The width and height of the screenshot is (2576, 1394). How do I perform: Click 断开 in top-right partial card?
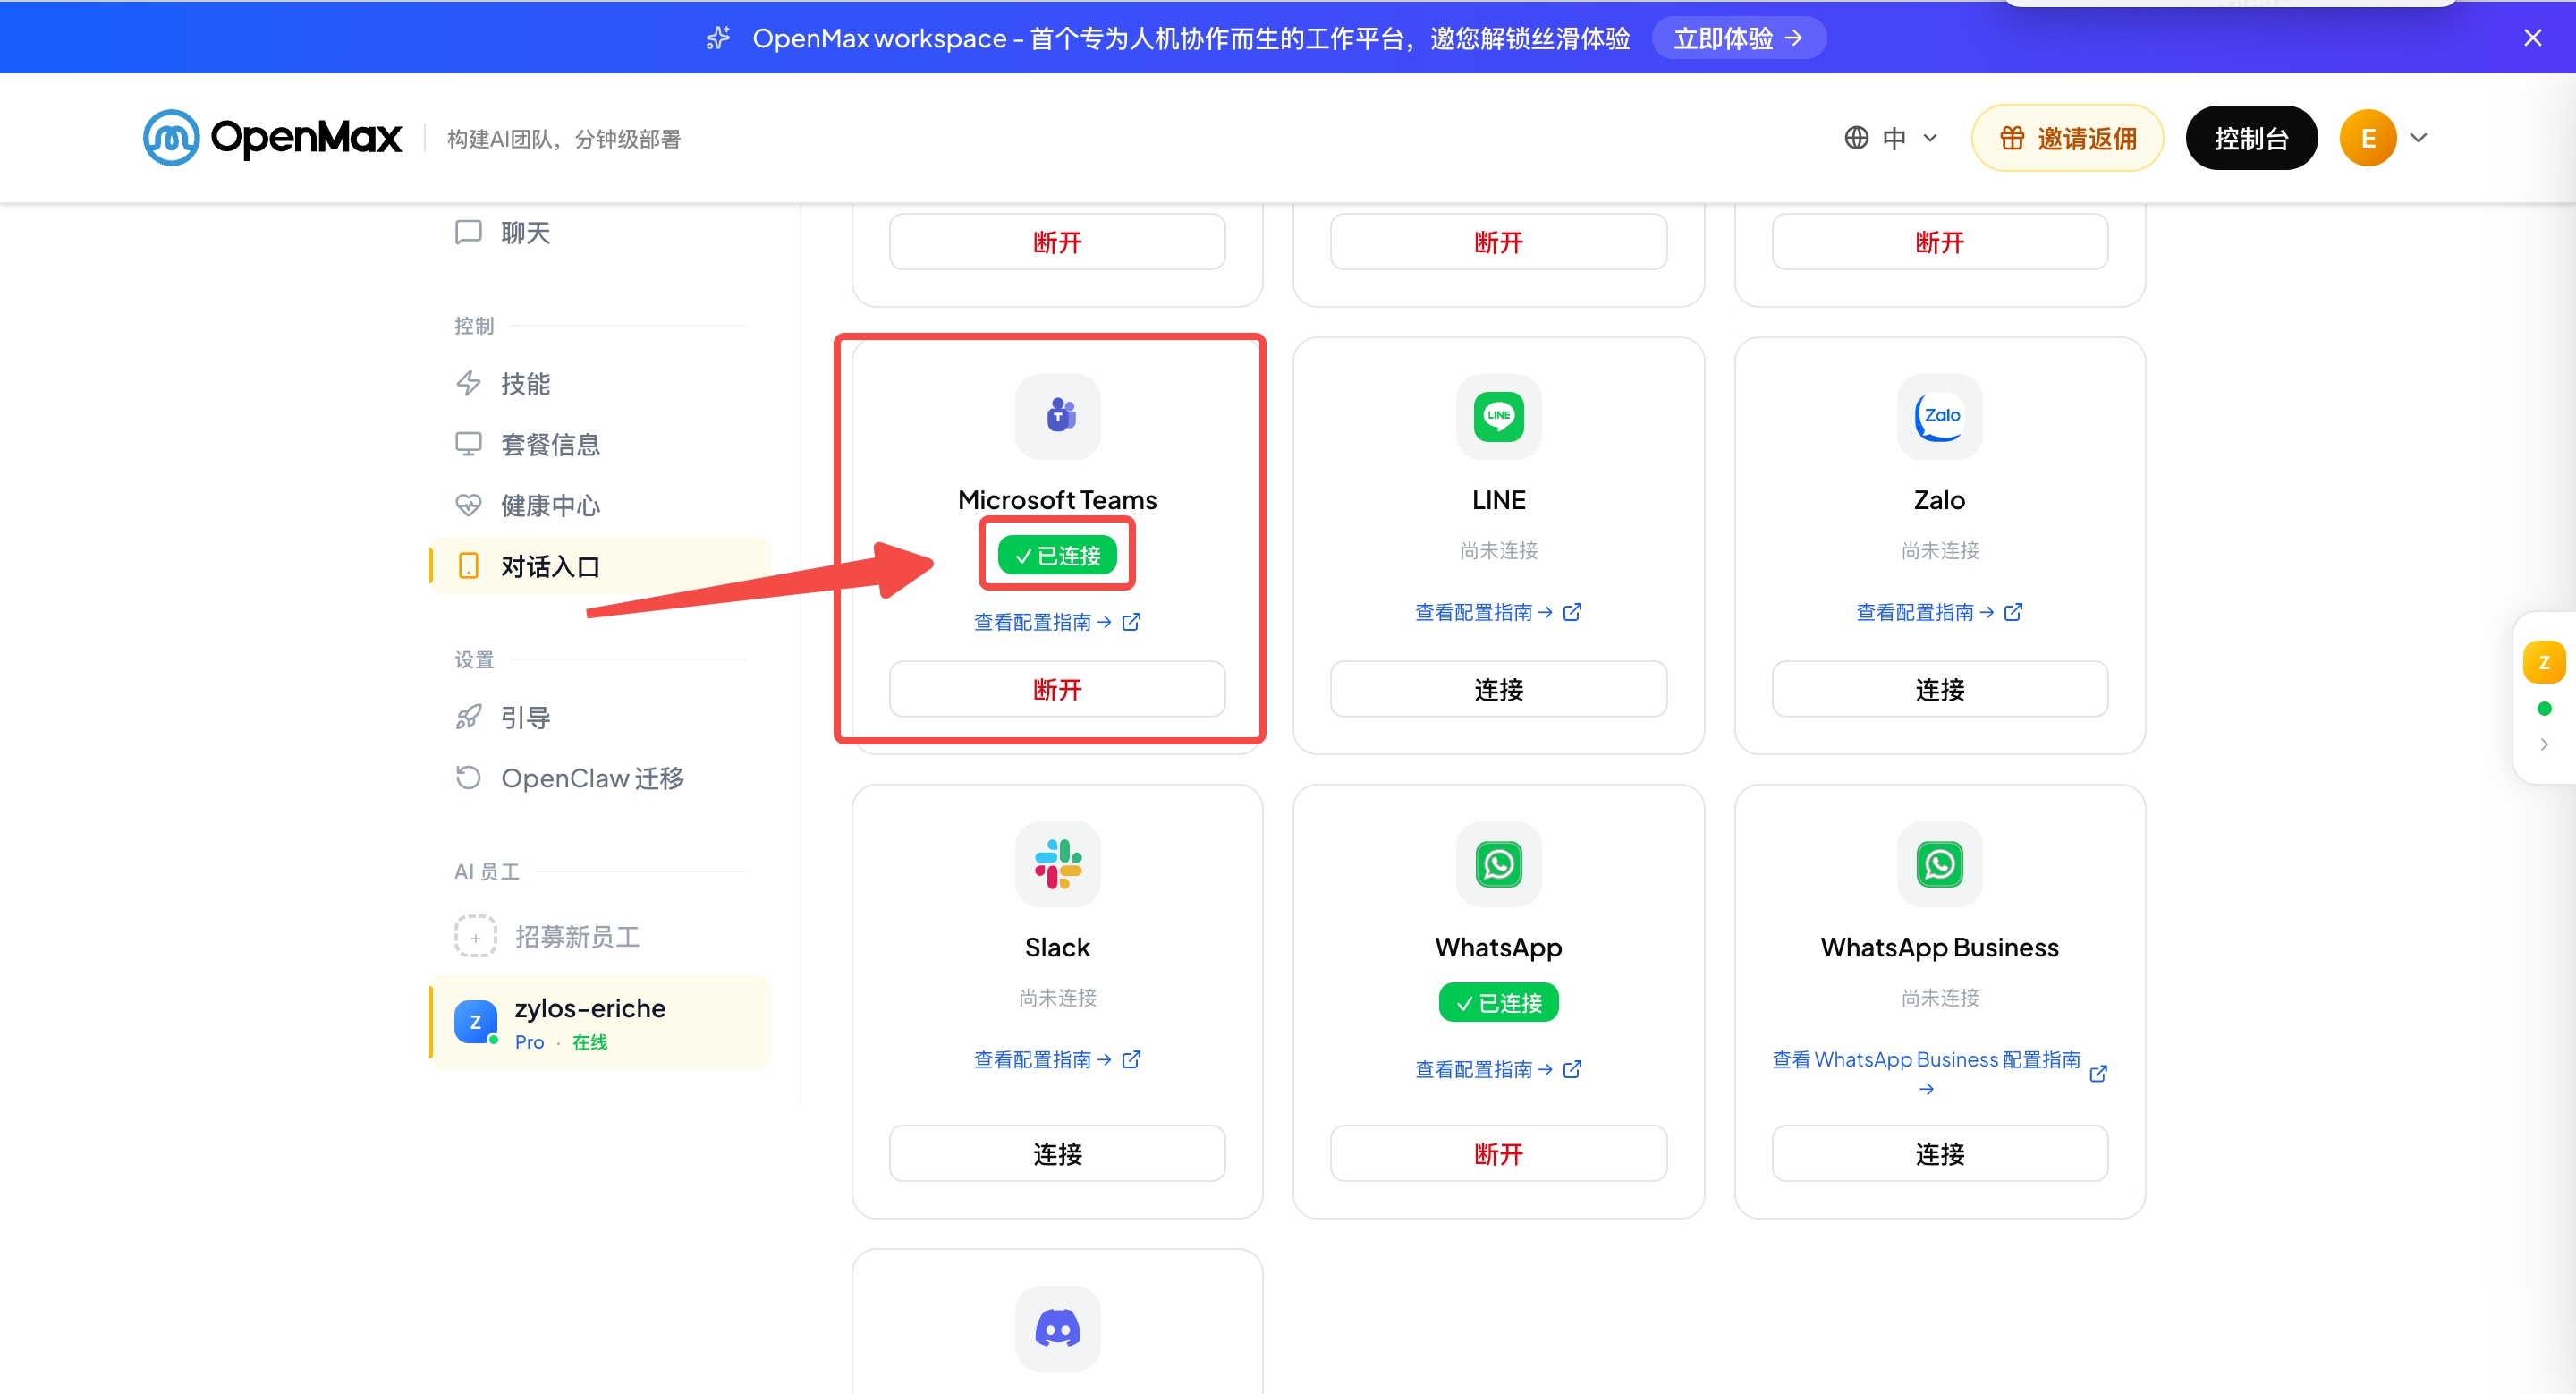[x=1939, y=242]
